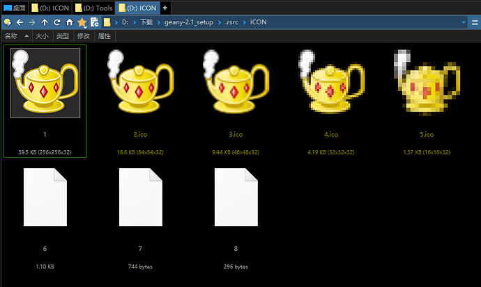Refresh the current folder view
Image resolution: width=481 pixels, height=287 pixels.
click(x=57, y=22)
